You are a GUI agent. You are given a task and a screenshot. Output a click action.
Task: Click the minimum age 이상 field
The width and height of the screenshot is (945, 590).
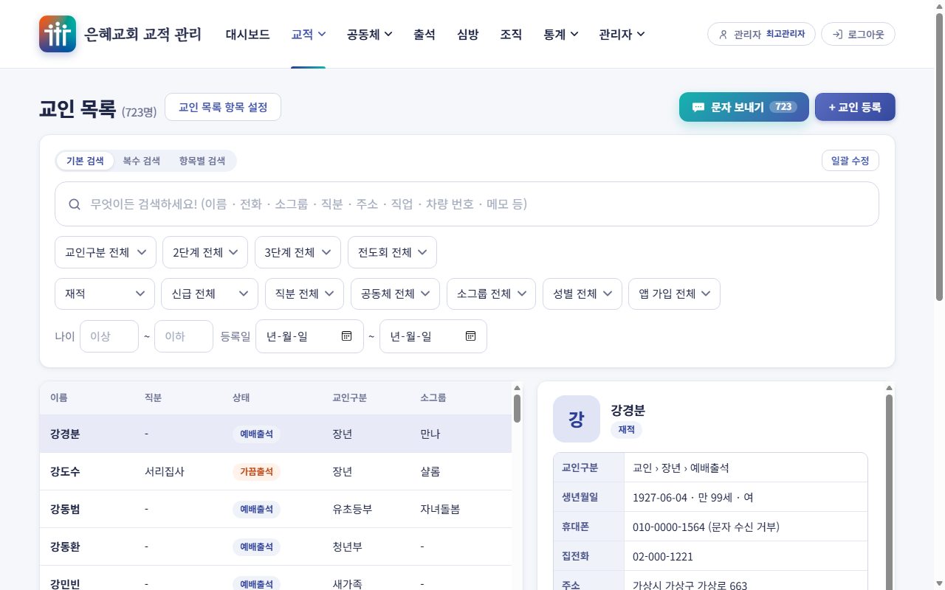point(109,336)
